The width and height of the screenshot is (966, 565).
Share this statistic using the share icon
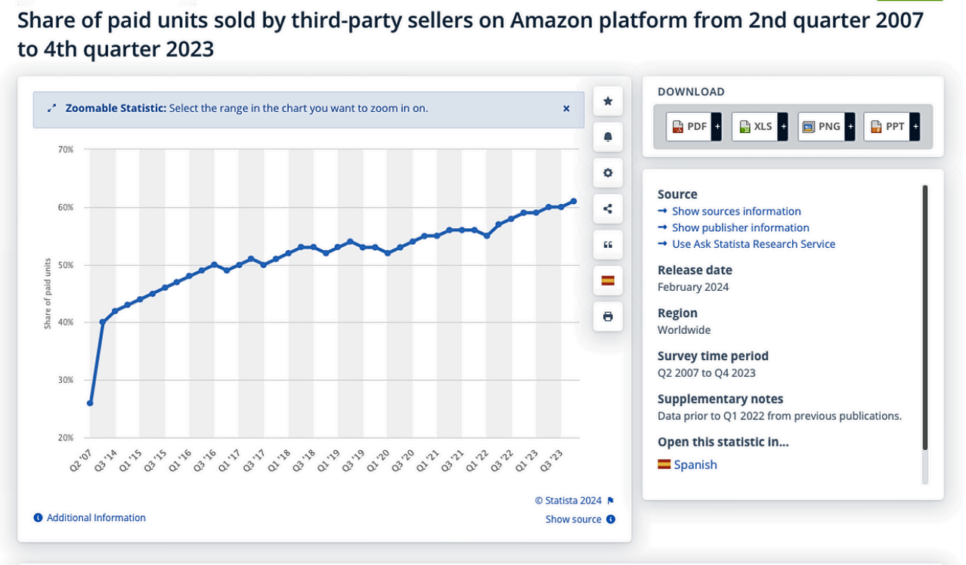[x=608, y=208]
